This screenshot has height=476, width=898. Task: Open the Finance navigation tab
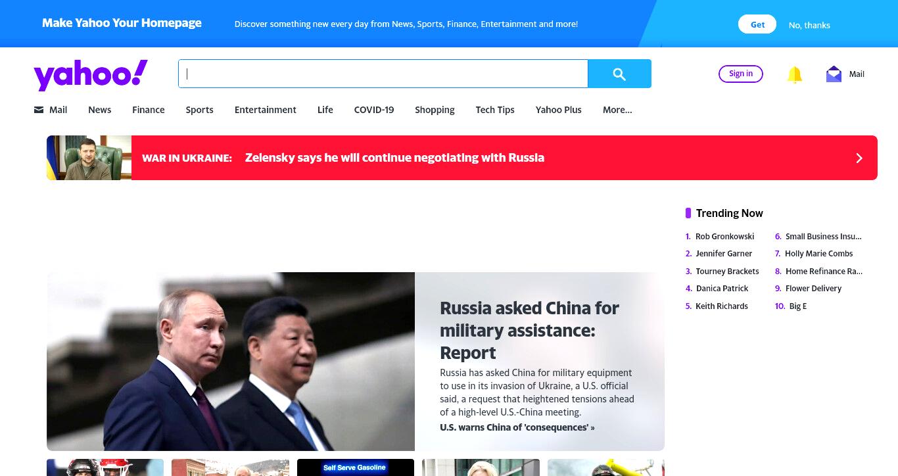pyautogui.click(x=149, y=110)
